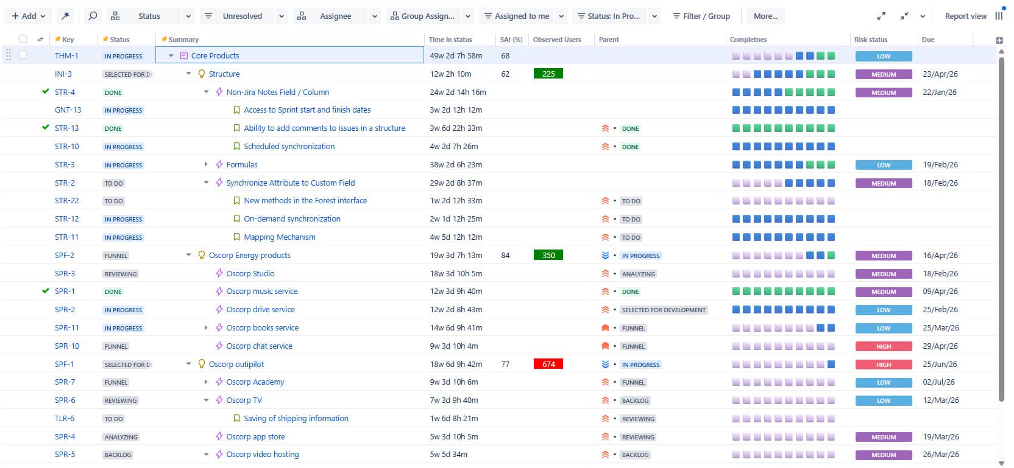1014x468 pixels.
Task: Click the collapse all arrows icon
Action: [x=904, y=16]
